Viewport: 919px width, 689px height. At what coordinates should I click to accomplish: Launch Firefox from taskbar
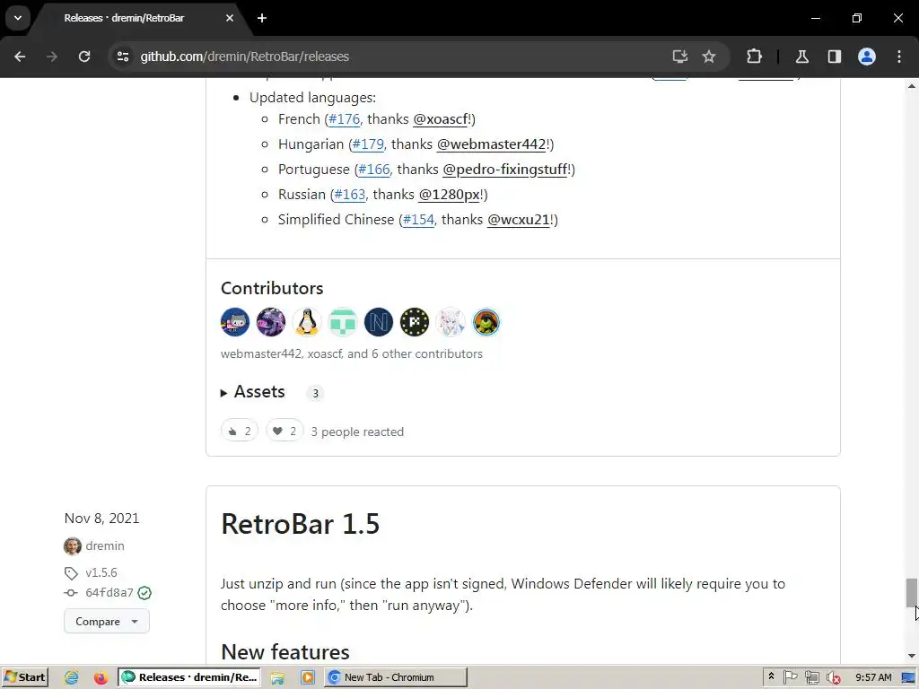101,677
